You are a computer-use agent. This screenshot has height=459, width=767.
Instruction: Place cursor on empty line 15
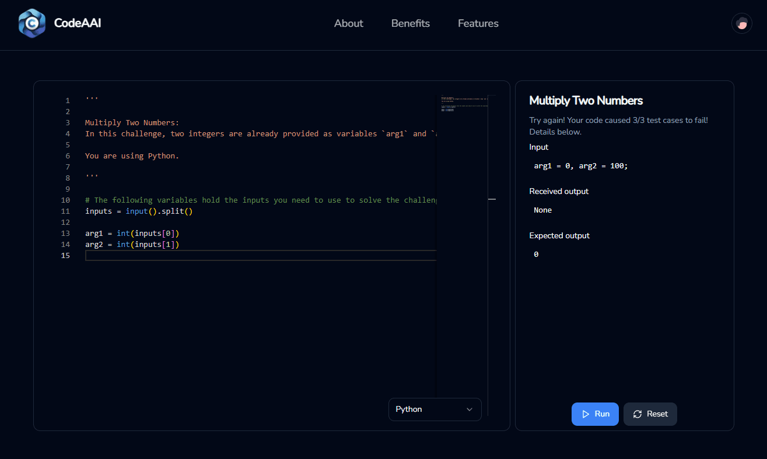pos(257,256)
